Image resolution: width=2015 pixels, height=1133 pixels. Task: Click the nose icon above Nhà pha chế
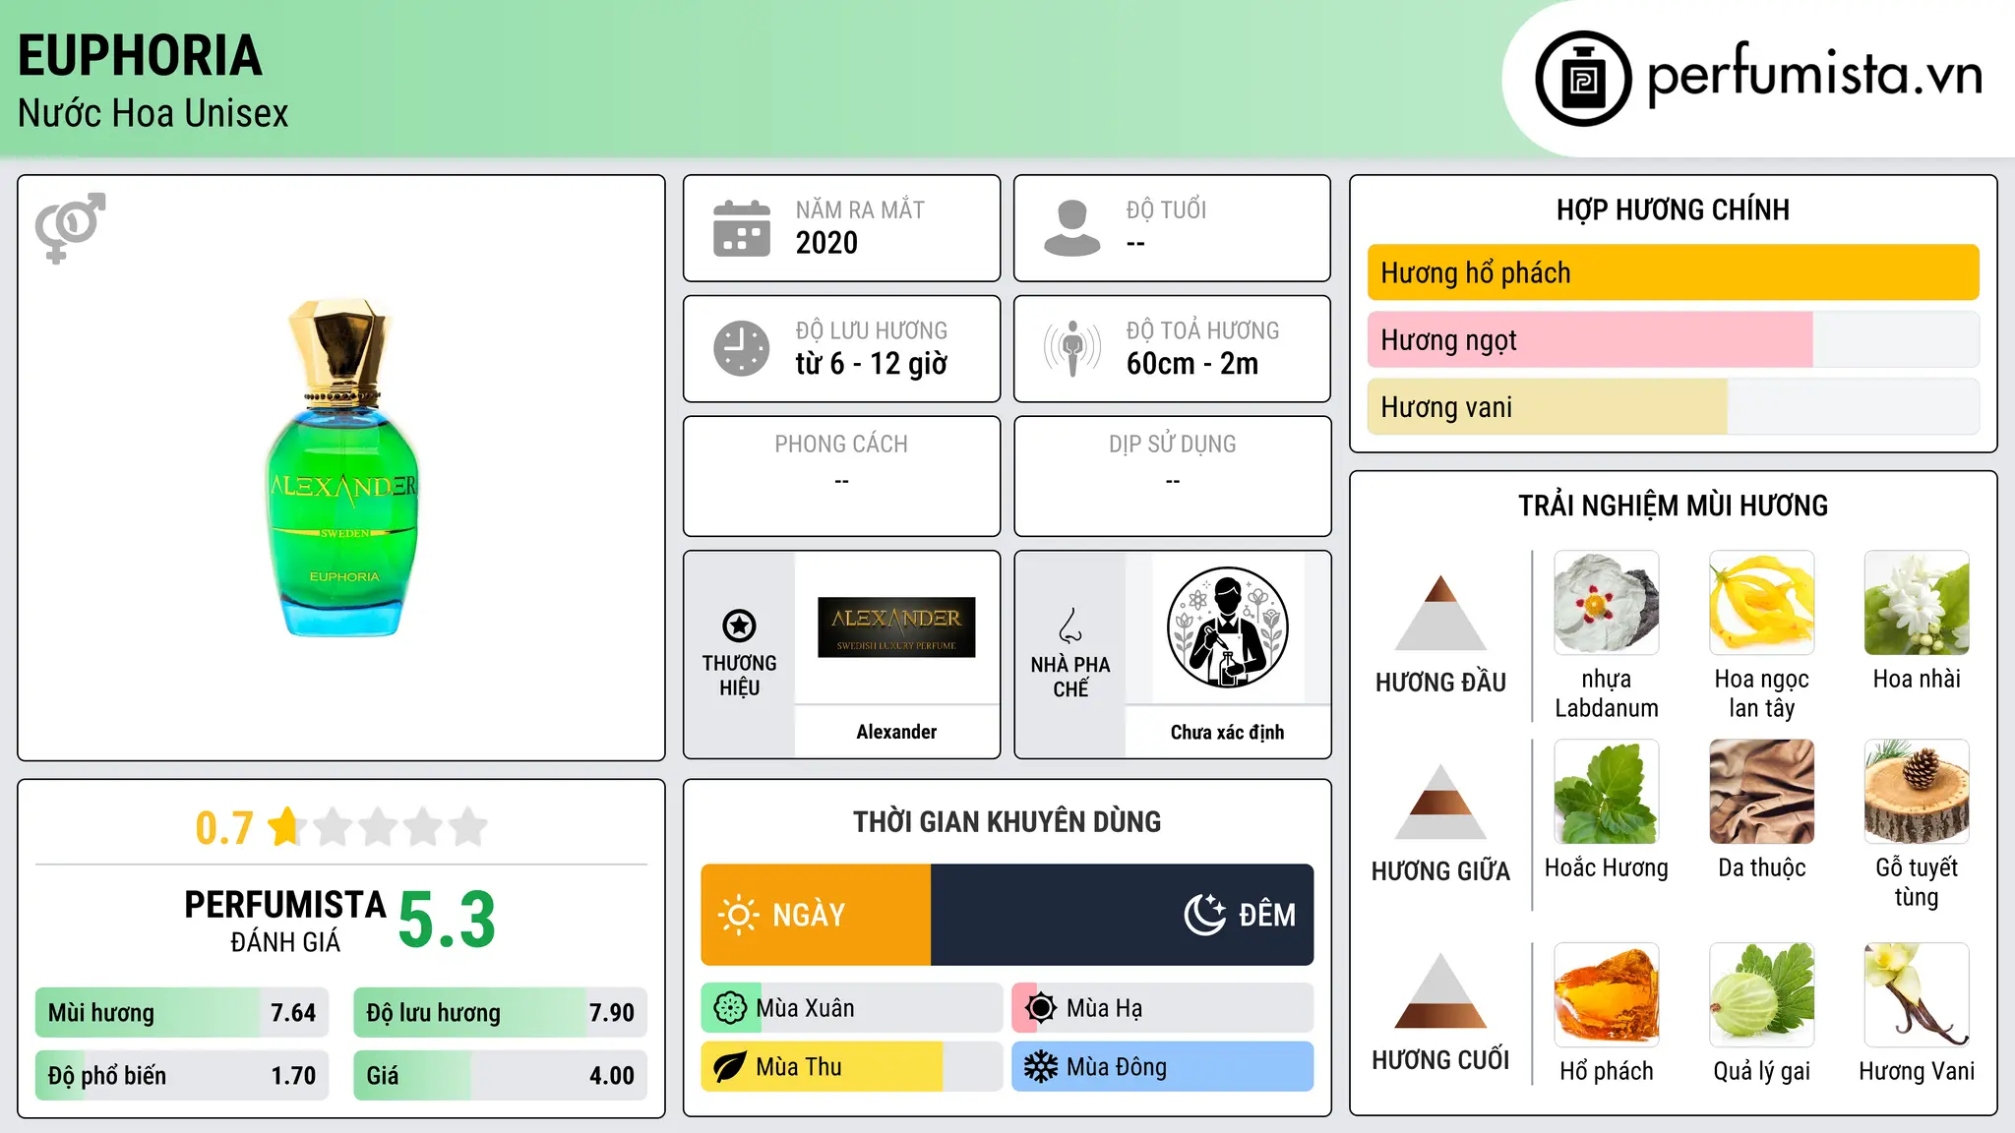point(1070,626)
